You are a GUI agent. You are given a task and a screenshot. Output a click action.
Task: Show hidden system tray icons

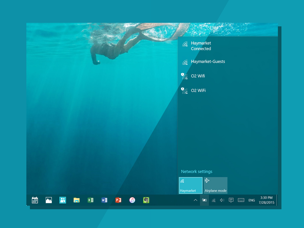195,200
